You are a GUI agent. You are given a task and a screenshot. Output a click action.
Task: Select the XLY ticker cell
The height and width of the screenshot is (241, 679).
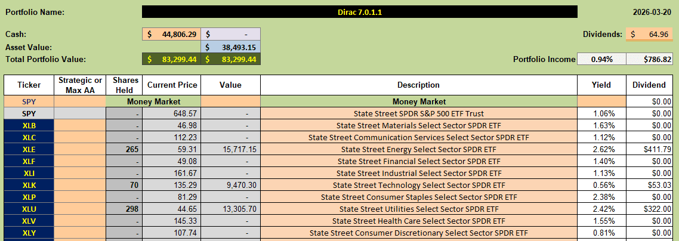click(29, 233)
